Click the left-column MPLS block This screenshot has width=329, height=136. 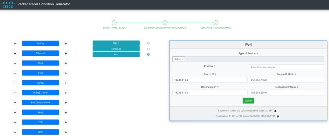pyautogui.click(x=41, y=83)
